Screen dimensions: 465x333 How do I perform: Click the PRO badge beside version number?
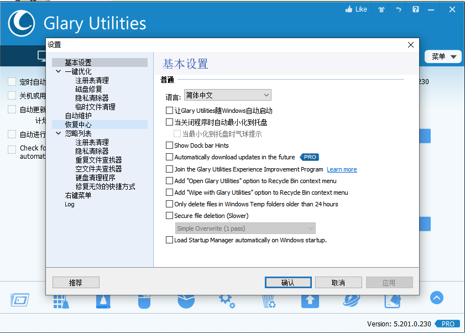point(447,324)
